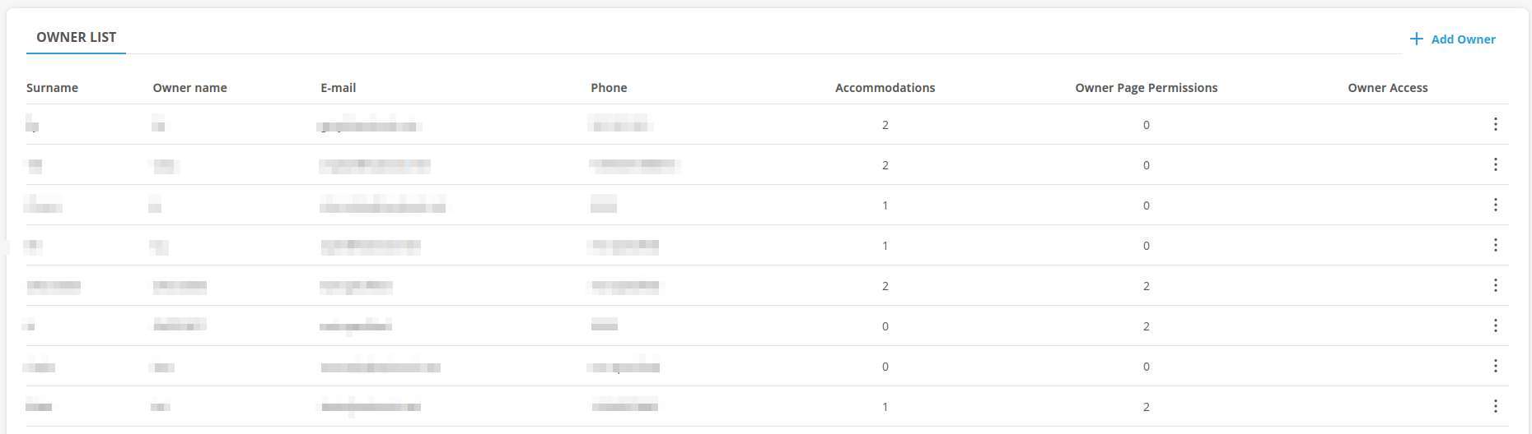Click the last row's Owner Page Permissions value
The height and width of the screenshot is (434, 1532).
1146,407
